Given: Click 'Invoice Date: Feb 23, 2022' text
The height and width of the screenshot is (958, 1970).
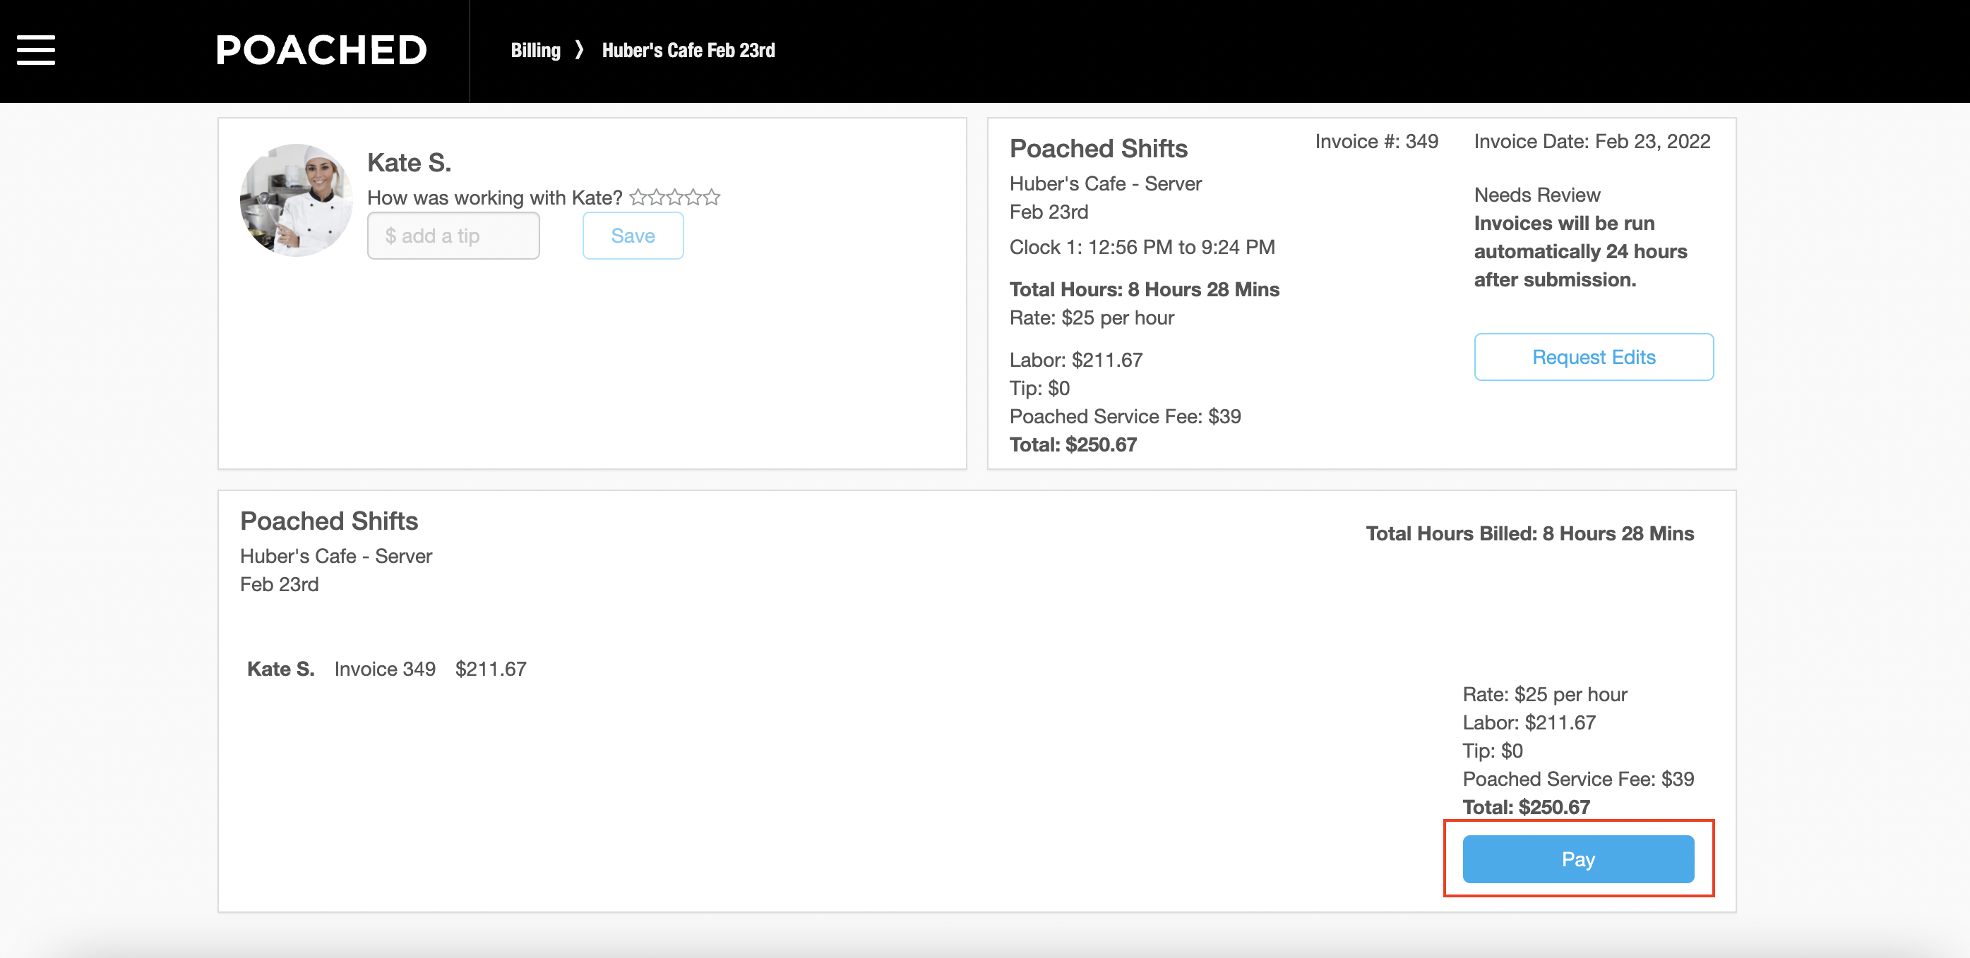Looking at the screenshot, I should [1592, 141].
